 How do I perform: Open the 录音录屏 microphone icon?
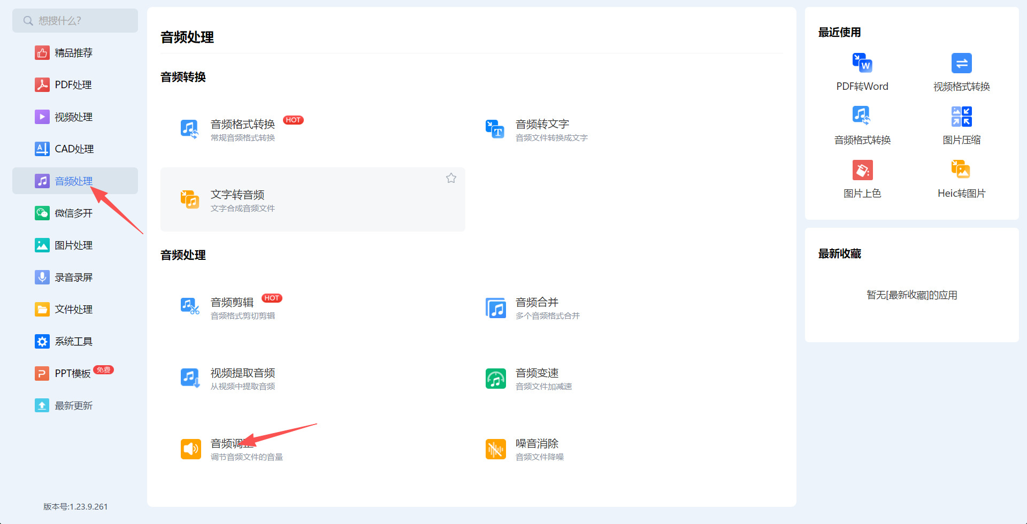[42, 278]
